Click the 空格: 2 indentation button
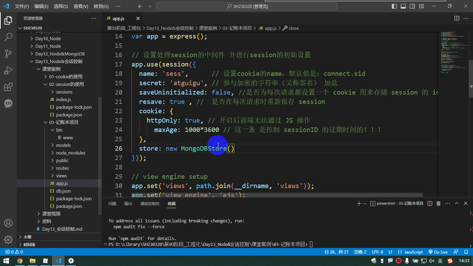This screenshot has height=266, width=473. point(360,252)
